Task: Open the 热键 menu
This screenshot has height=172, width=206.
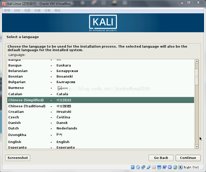Action: 37,11
